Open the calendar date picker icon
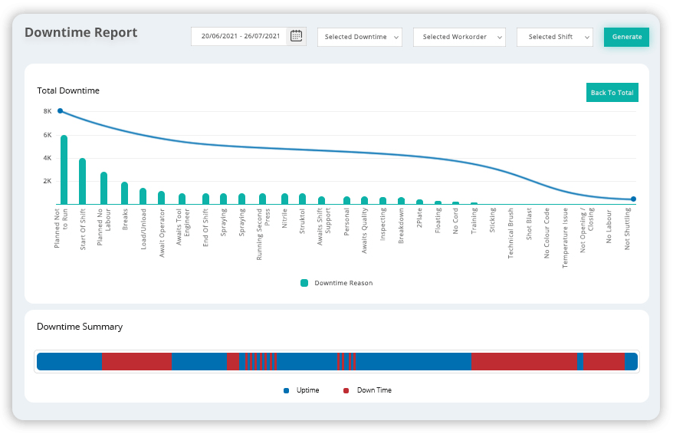 (297, 36)
